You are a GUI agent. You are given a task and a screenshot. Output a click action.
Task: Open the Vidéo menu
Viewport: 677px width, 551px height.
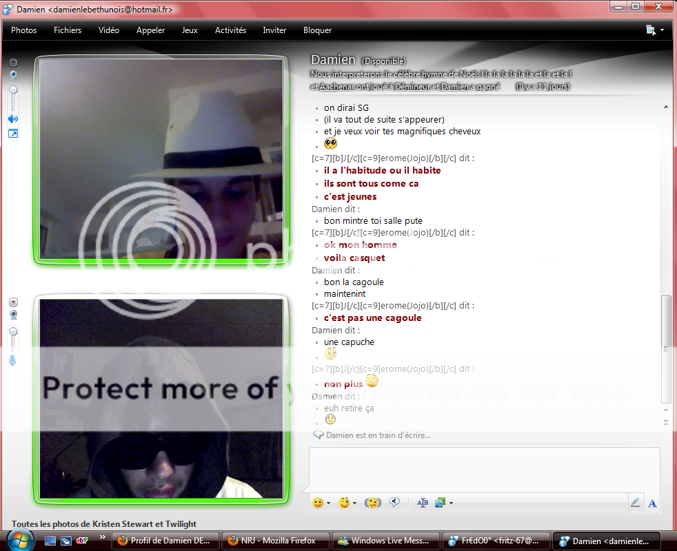pos(109,30)
